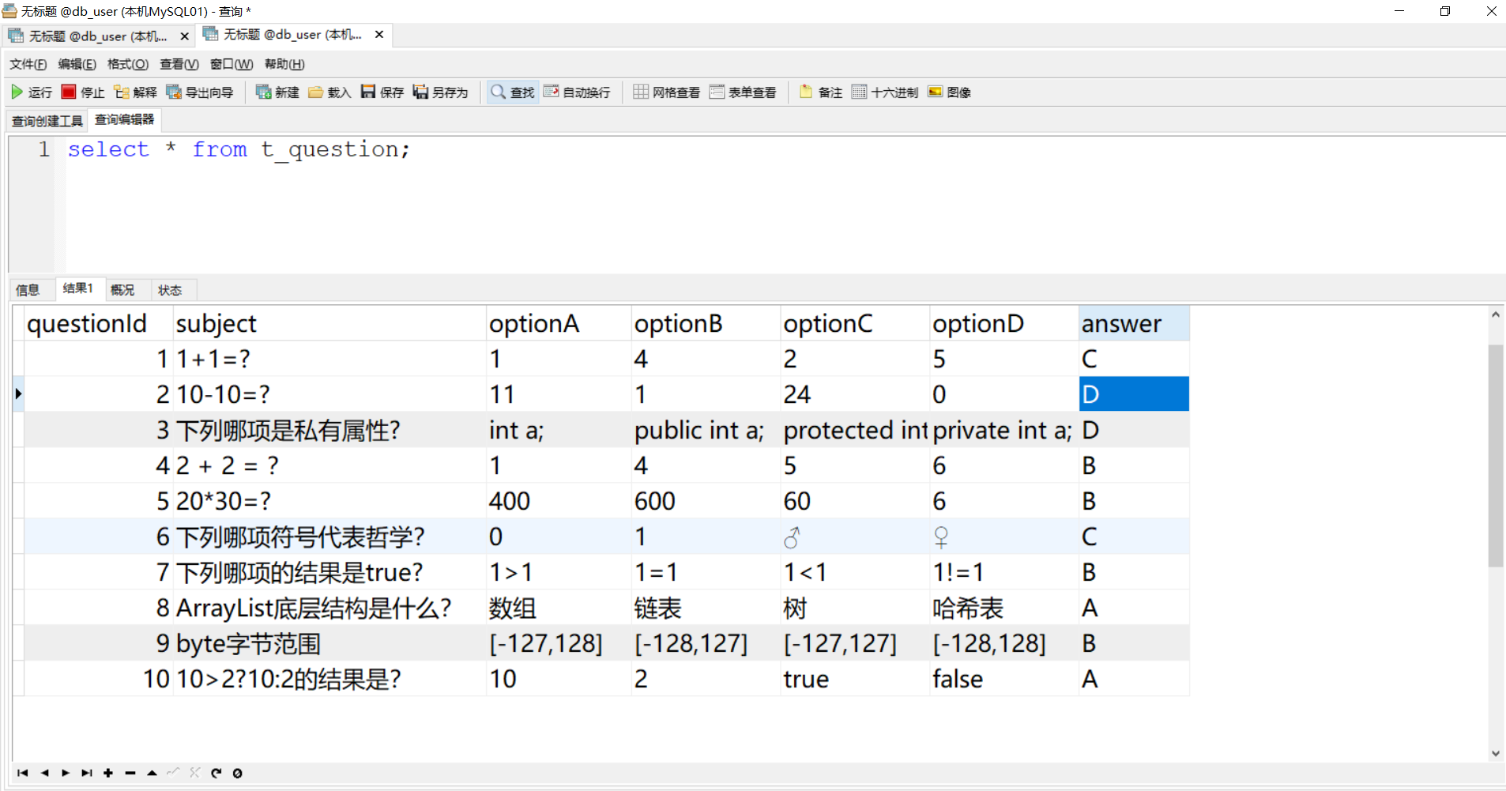This screenshot has width=1506, height=791.
Task: Switch to 查询创建工具 tab
Action: pos(47,121)
